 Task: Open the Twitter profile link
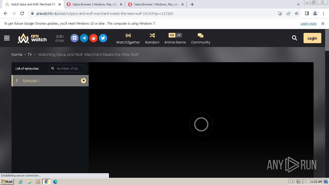[103, 38]
